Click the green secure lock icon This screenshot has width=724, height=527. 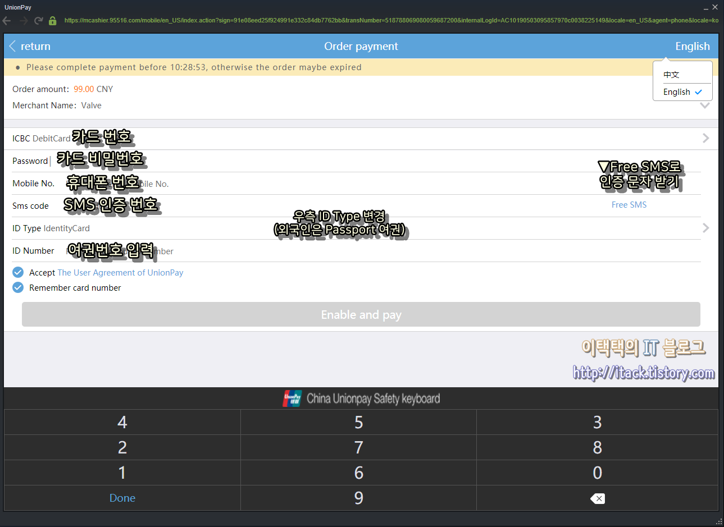click(52, 21)
